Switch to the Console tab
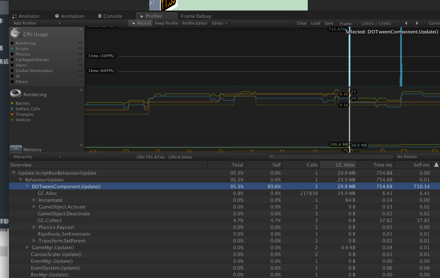 click(x=111, y=16)
